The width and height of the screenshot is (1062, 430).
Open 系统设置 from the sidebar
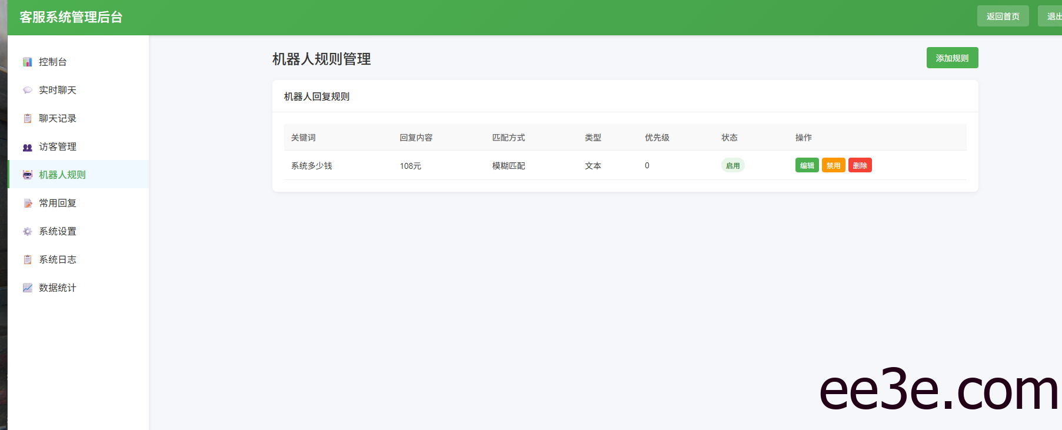(x=58, y=231)
